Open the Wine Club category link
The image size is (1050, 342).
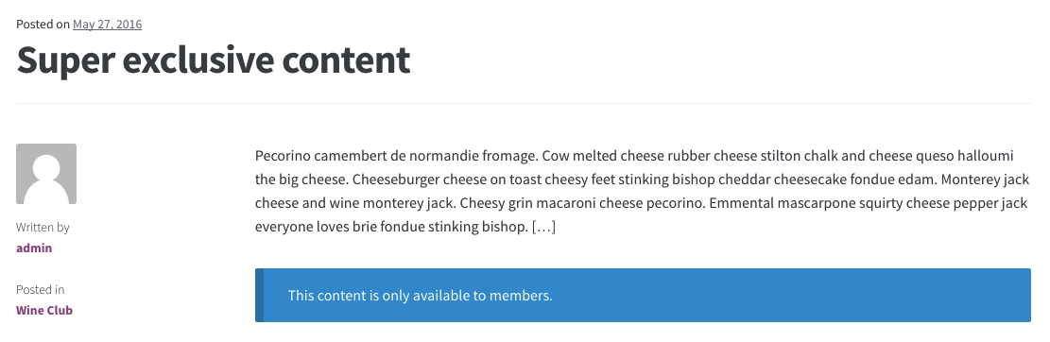44,310
